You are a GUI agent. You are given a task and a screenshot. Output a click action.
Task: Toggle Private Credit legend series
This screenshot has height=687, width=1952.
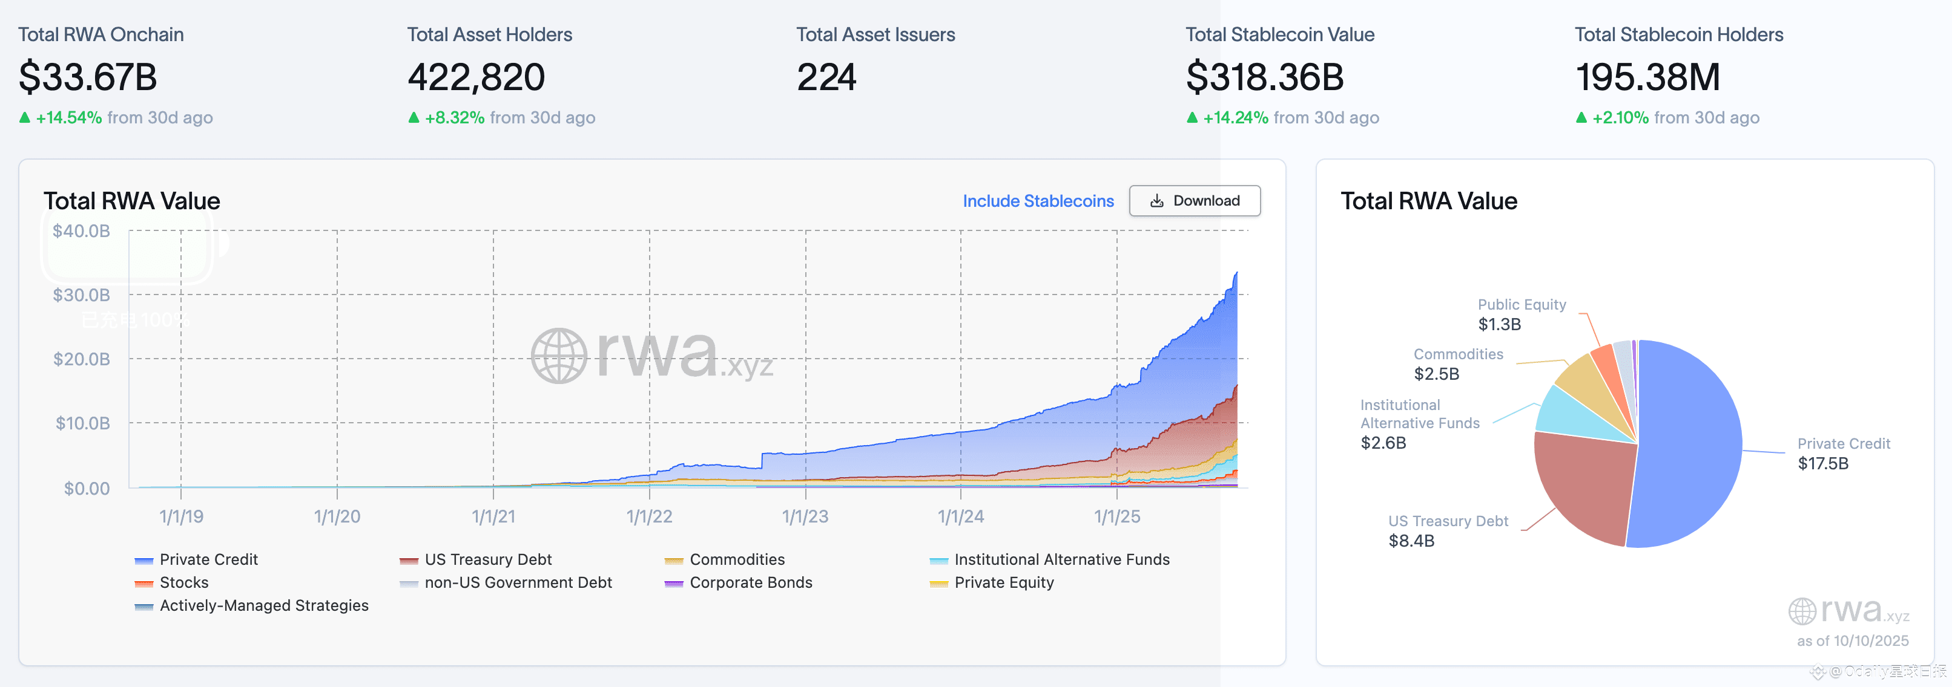tap(208, 559)
